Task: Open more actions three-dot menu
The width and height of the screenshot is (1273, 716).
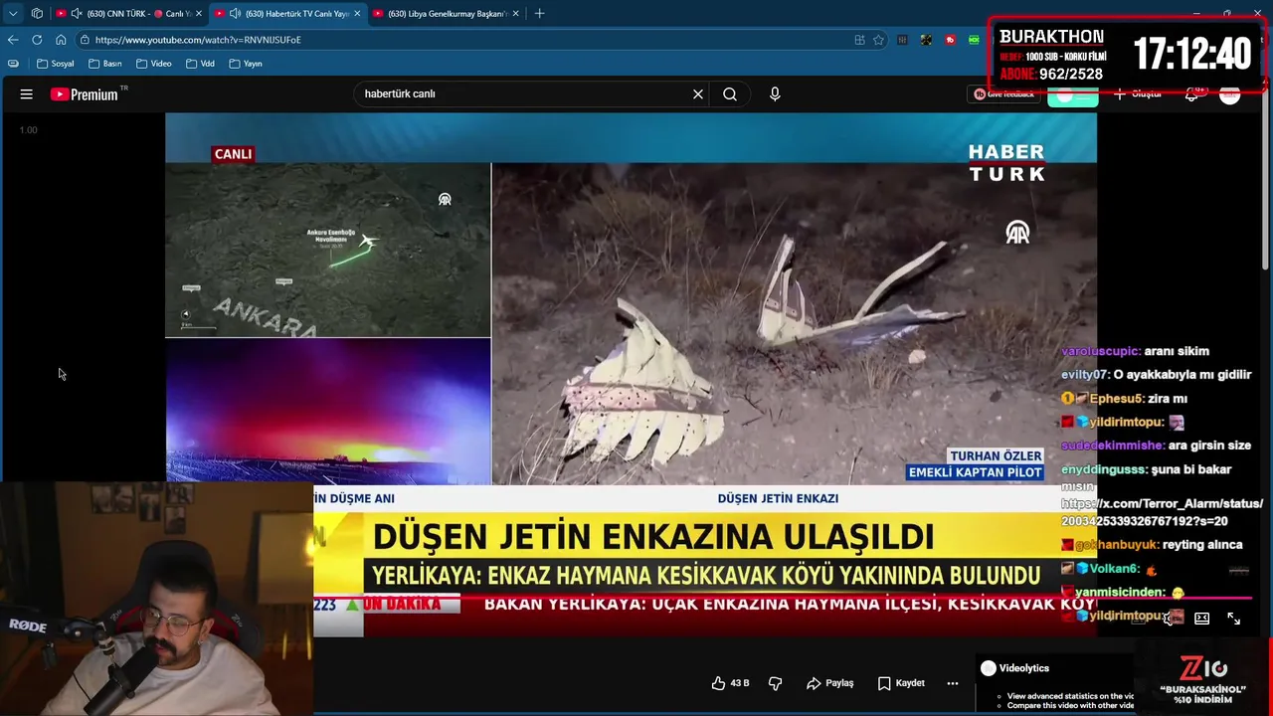Action: pyautogui.click(x=953, y=683)
